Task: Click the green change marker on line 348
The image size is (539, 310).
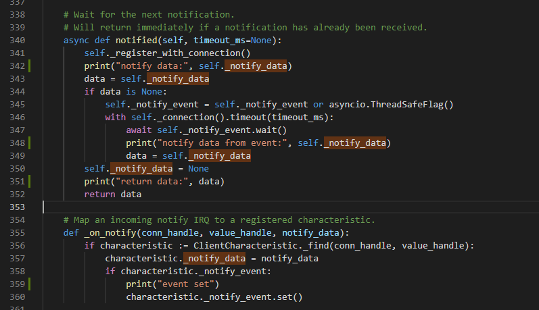Action: pyautogui.click(x=30, y=143)
